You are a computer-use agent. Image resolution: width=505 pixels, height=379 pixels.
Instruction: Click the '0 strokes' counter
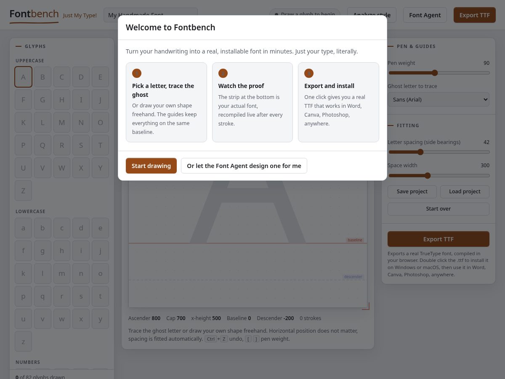310,318
